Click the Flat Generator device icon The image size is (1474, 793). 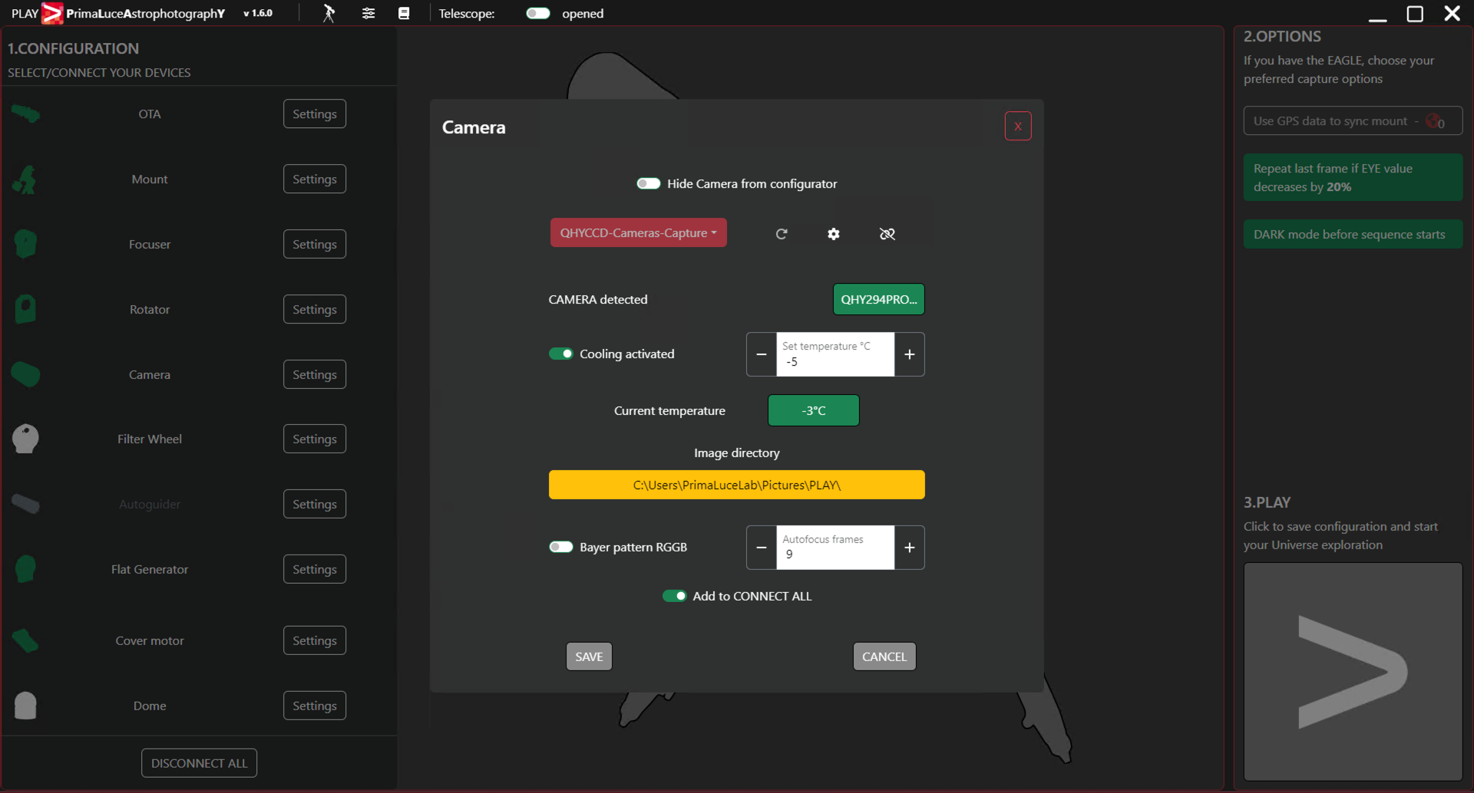(25, 569)
